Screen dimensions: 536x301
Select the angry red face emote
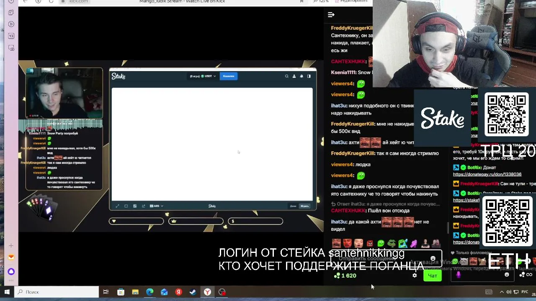(x=370, y=243)
